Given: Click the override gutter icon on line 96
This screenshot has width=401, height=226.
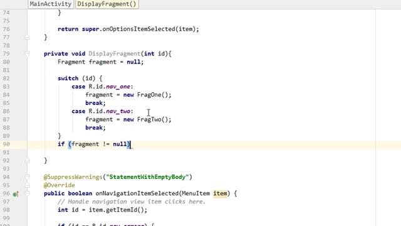Looking at the screenshot, I should (16, 194).
